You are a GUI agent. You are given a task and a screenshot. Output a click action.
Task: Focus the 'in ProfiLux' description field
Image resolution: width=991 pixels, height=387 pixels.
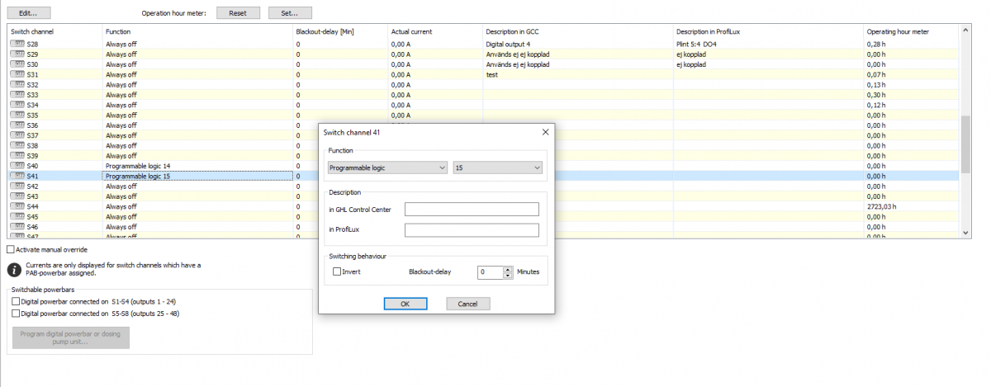click(472, 230)
